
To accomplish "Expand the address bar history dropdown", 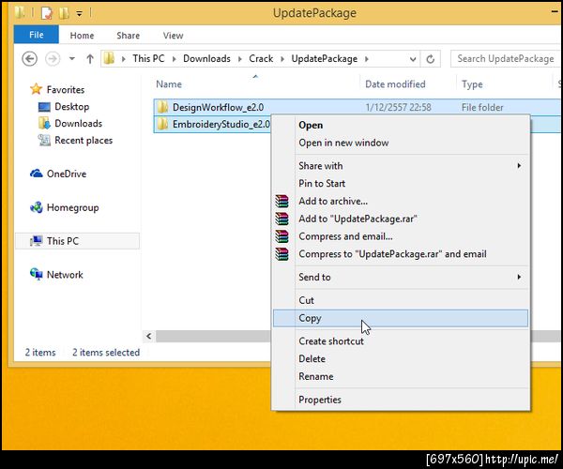I will coord(413,59).
